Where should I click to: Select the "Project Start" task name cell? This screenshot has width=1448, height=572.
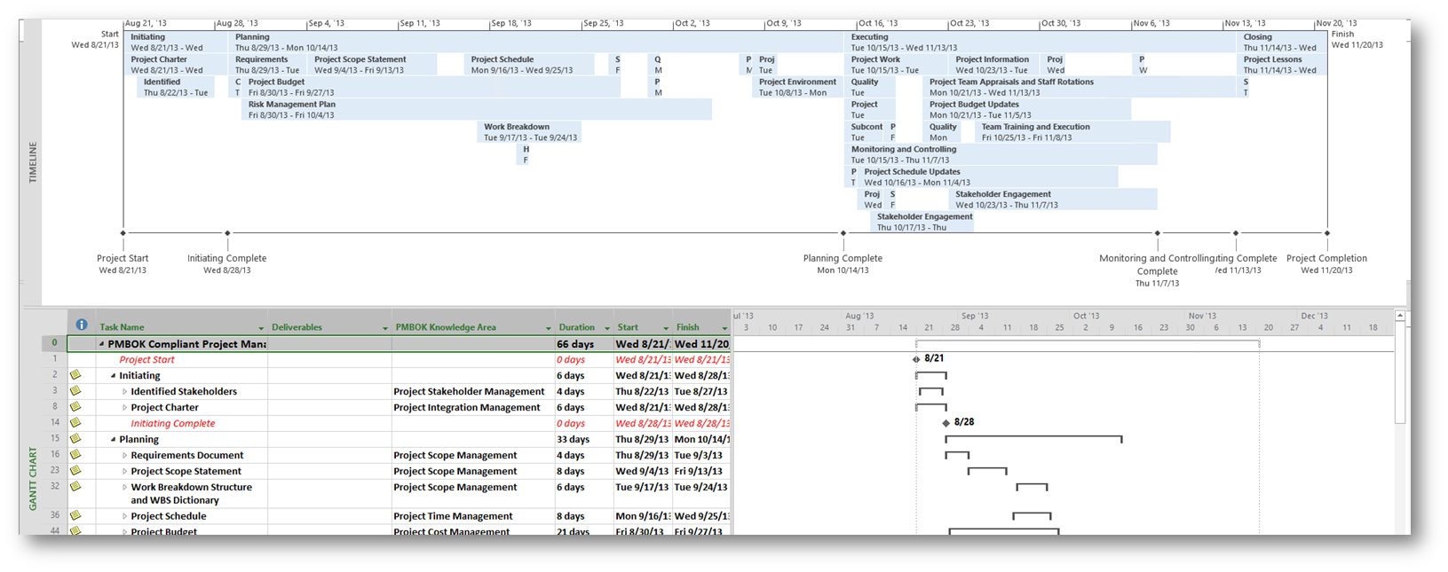pyautogui.click(x=181, y=360)
